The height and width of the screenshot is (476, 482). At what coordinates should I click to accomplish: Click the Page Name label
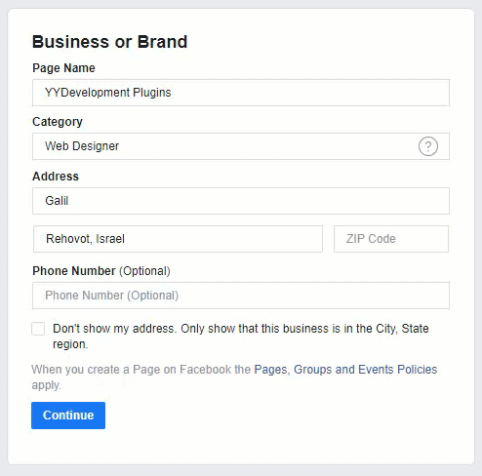pos(63,68)
